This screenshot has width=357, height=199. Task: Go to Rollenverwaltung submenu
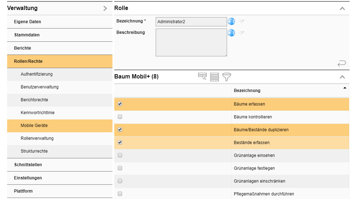pos(60,138)
